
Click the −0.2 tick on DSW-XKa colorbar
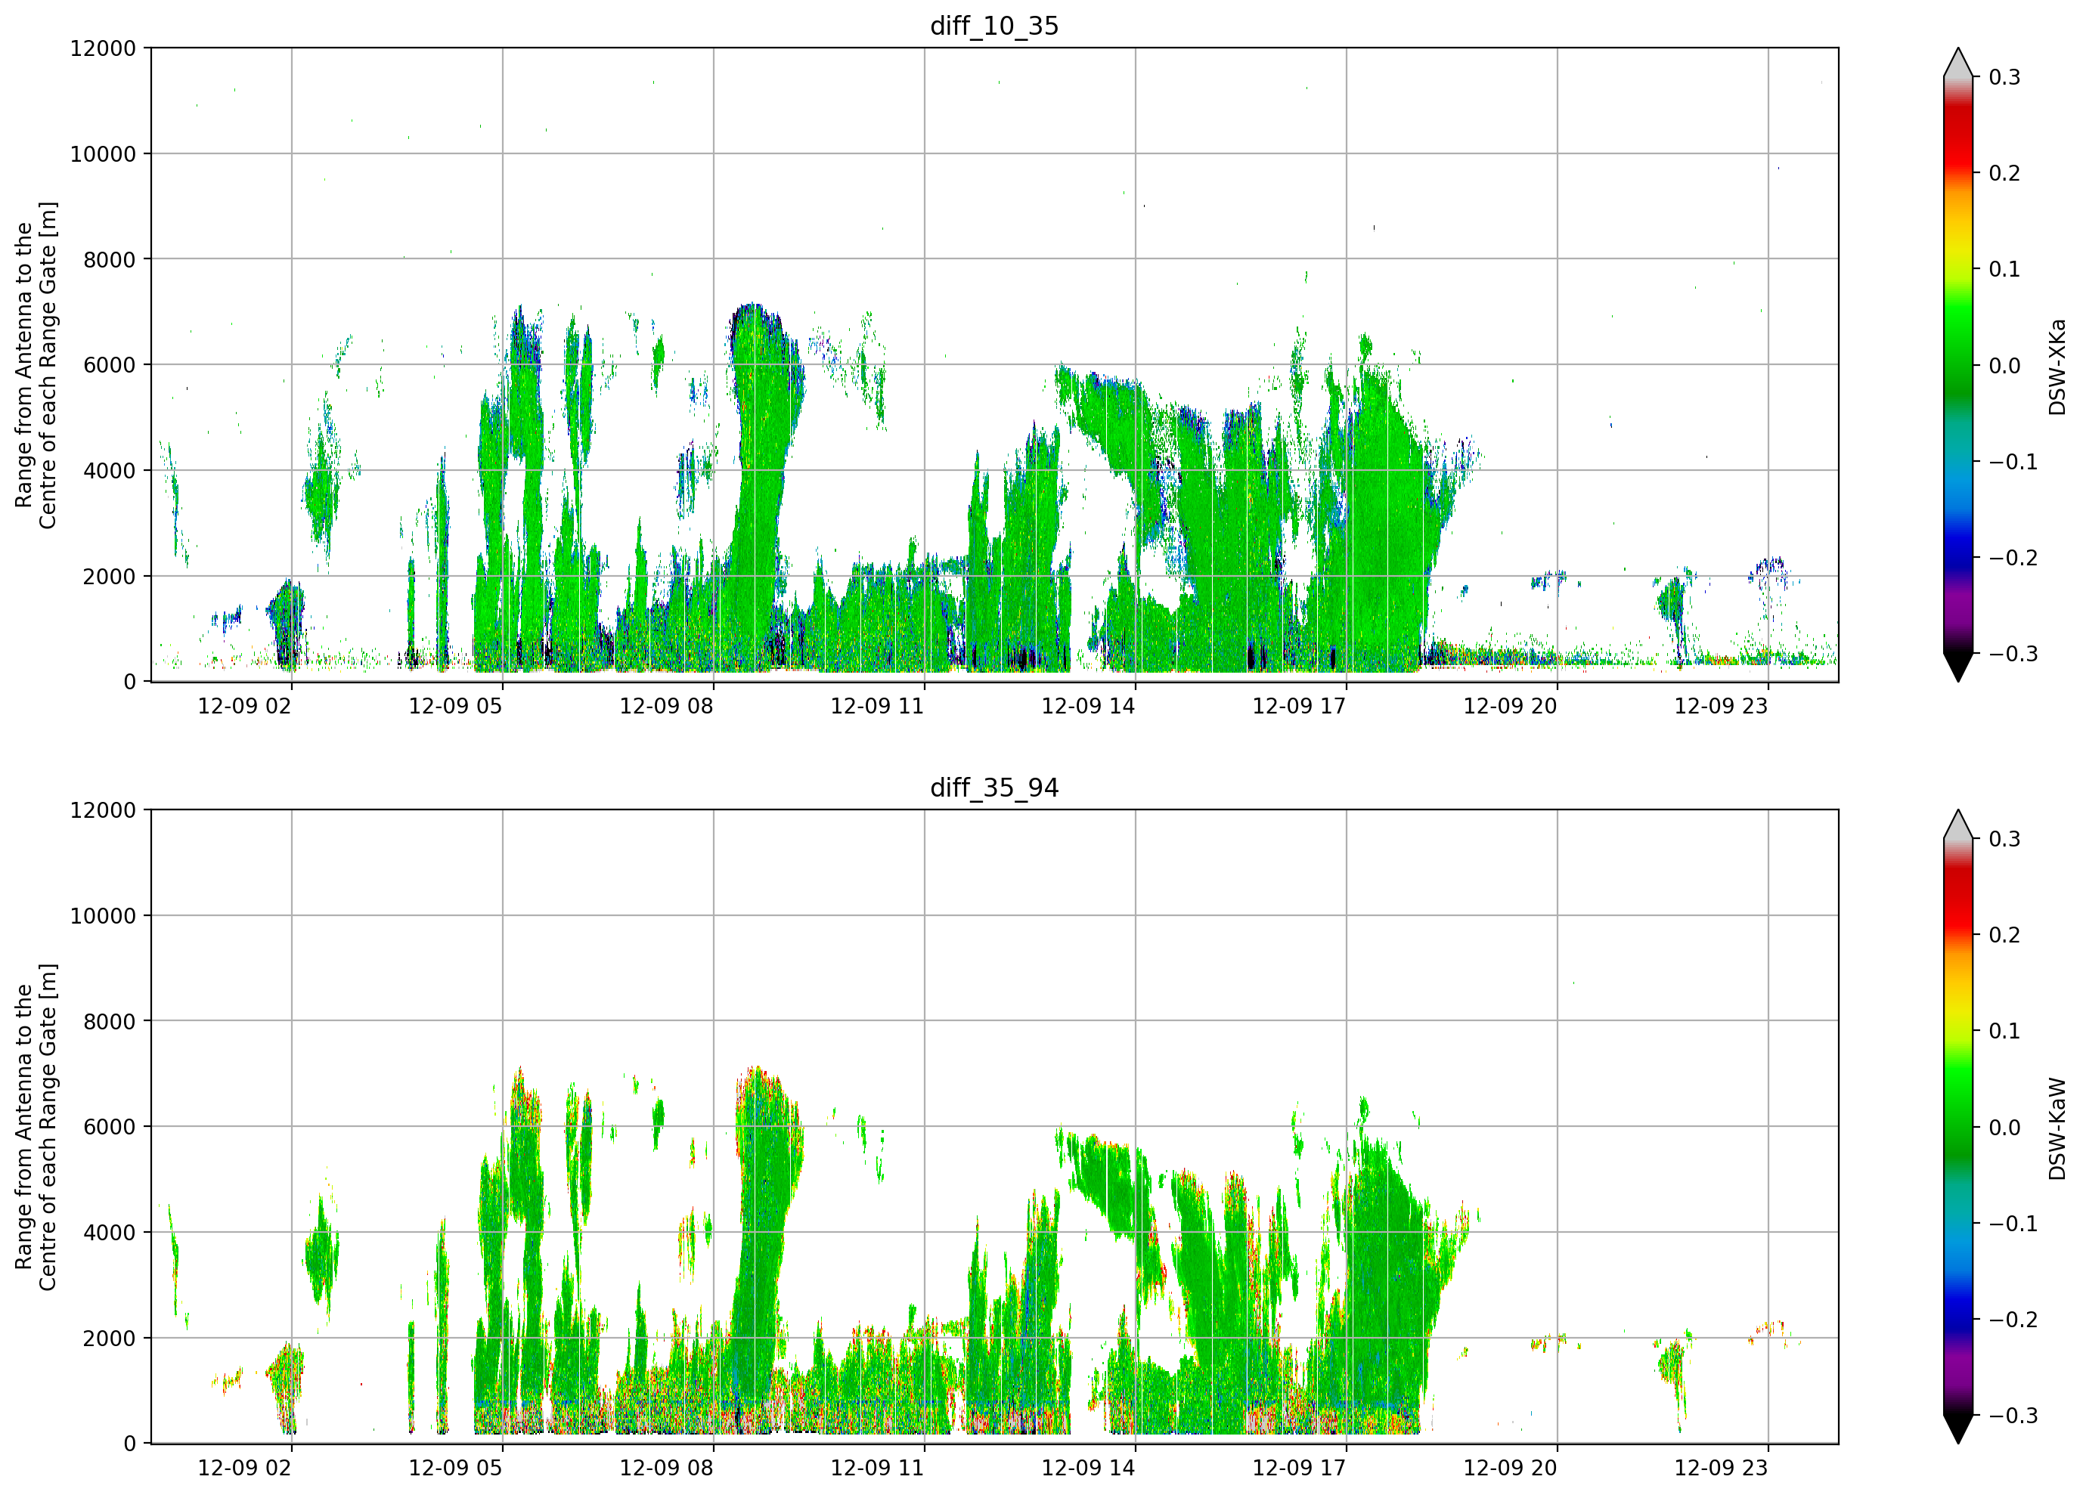(2013, 559)
